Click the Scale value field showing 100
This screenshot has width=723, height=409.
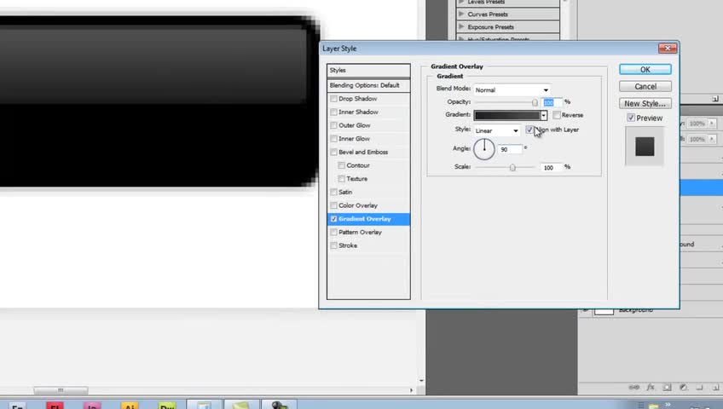(x=552, y=168)
